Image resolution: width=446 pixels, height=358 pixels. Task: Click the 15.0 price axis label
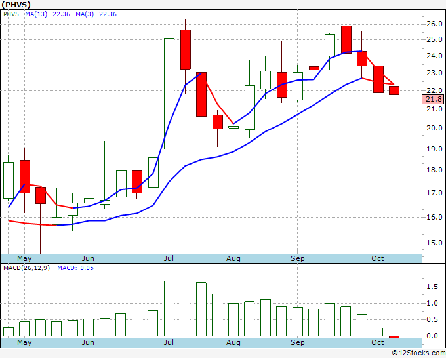click(x=434, y=243)
